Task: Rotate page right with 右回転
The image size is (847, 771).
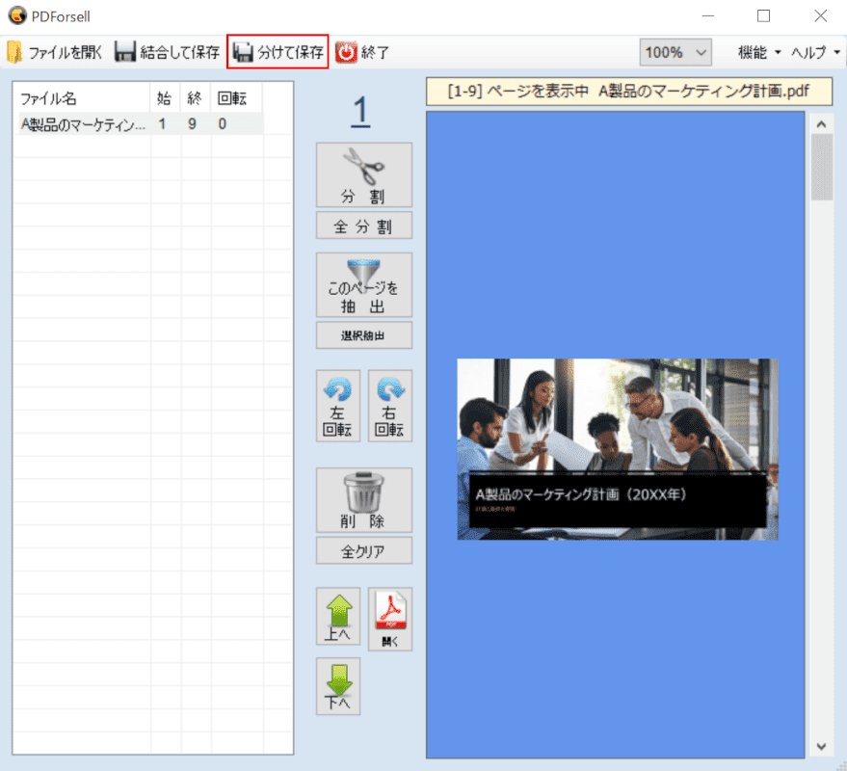Action: tap(390, 406)
